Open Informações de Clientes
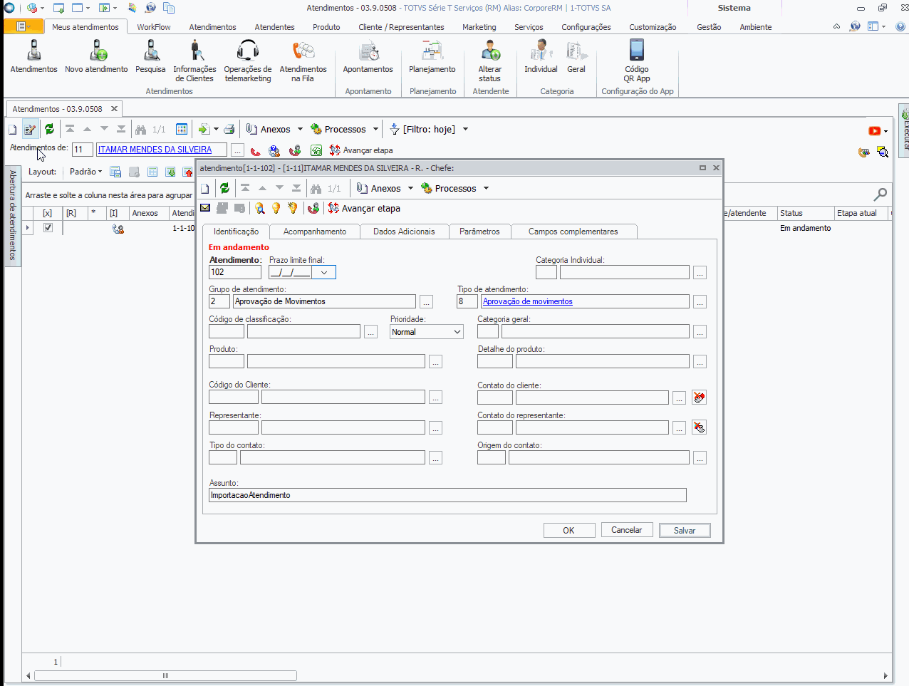This screenshot has height=686, width=909. tap(194, 61)
